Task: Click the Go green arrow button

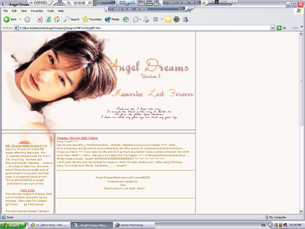Action: pos(282,28)
